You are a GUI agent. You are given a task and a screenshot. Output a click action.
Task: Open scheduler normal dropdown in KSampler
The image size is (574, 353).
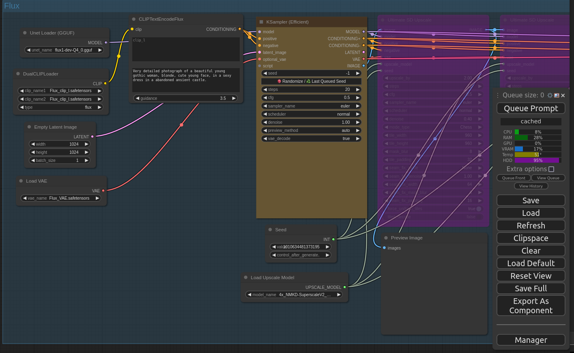tap(311, 114)
